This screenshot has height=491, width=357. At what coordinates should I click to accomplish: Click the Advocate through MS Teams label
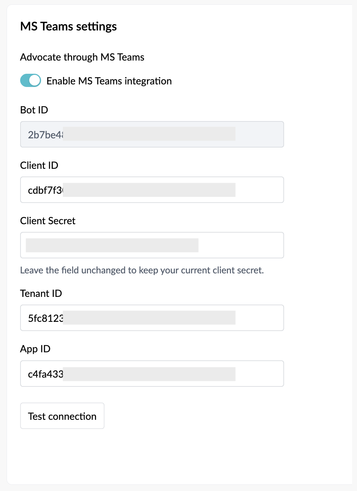tap(82, 57)
